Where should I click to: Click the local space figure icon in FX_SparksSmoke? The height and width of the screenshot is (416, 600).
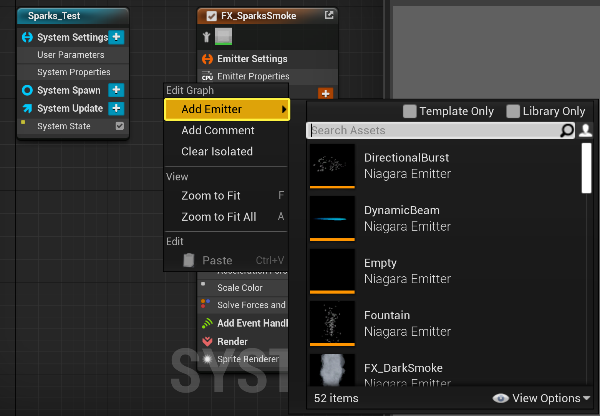(x=207, y=37)
